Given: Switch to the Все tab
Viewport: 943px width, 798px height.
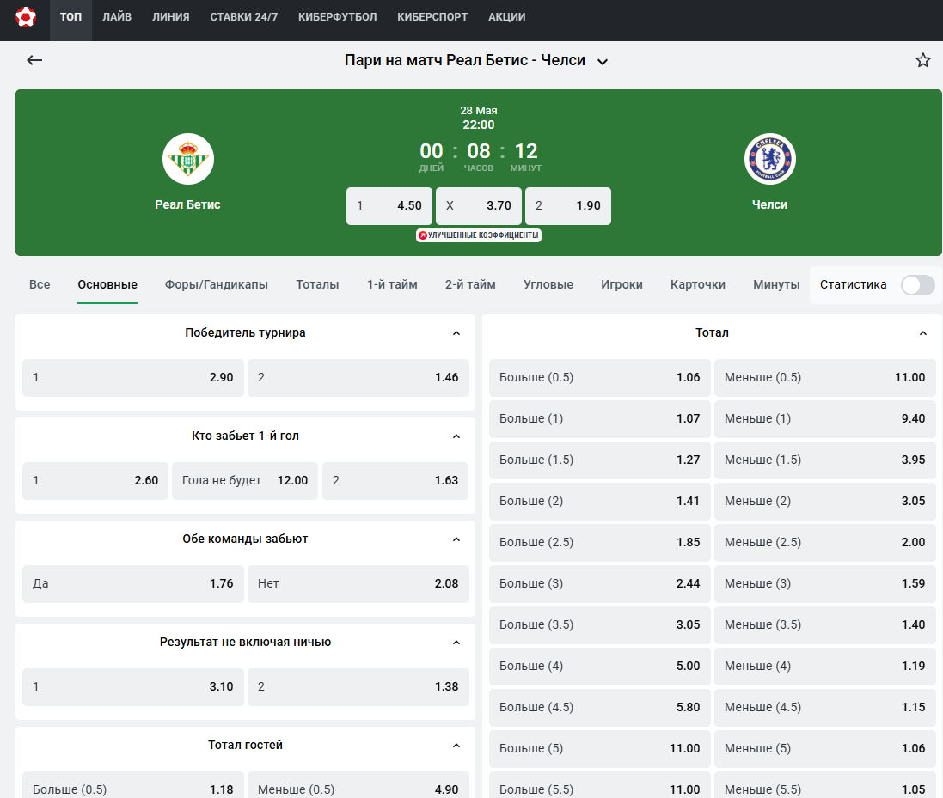Looking at the screenshot, I should coord(40,285).
